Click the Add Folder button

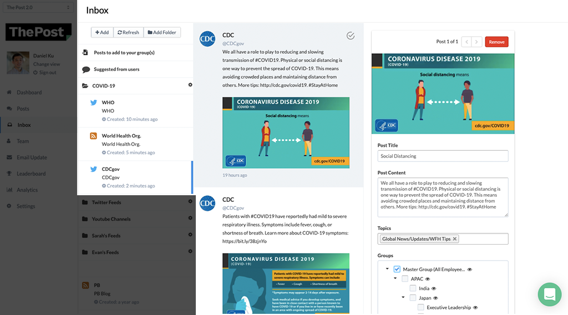162,32
